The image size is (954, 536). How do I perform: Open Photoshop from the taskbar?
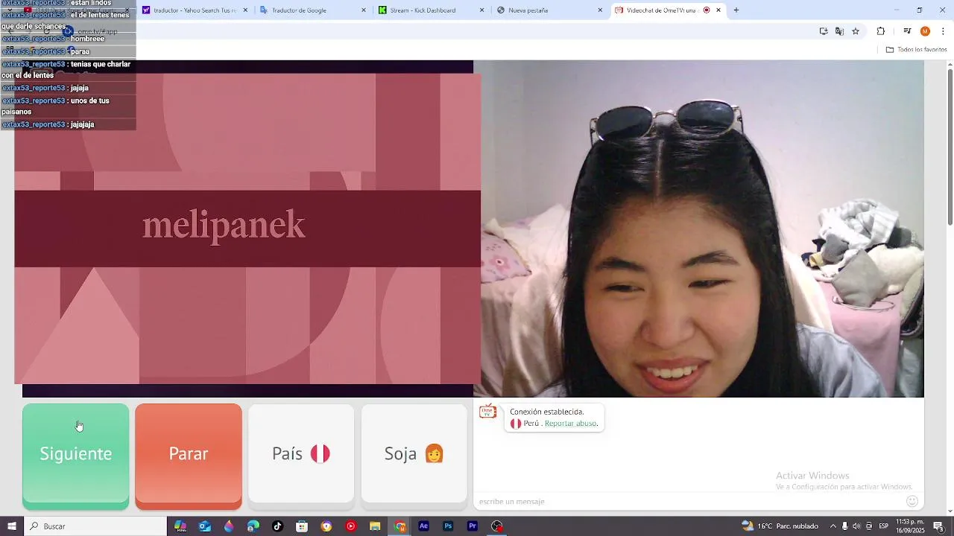[448, 526]
